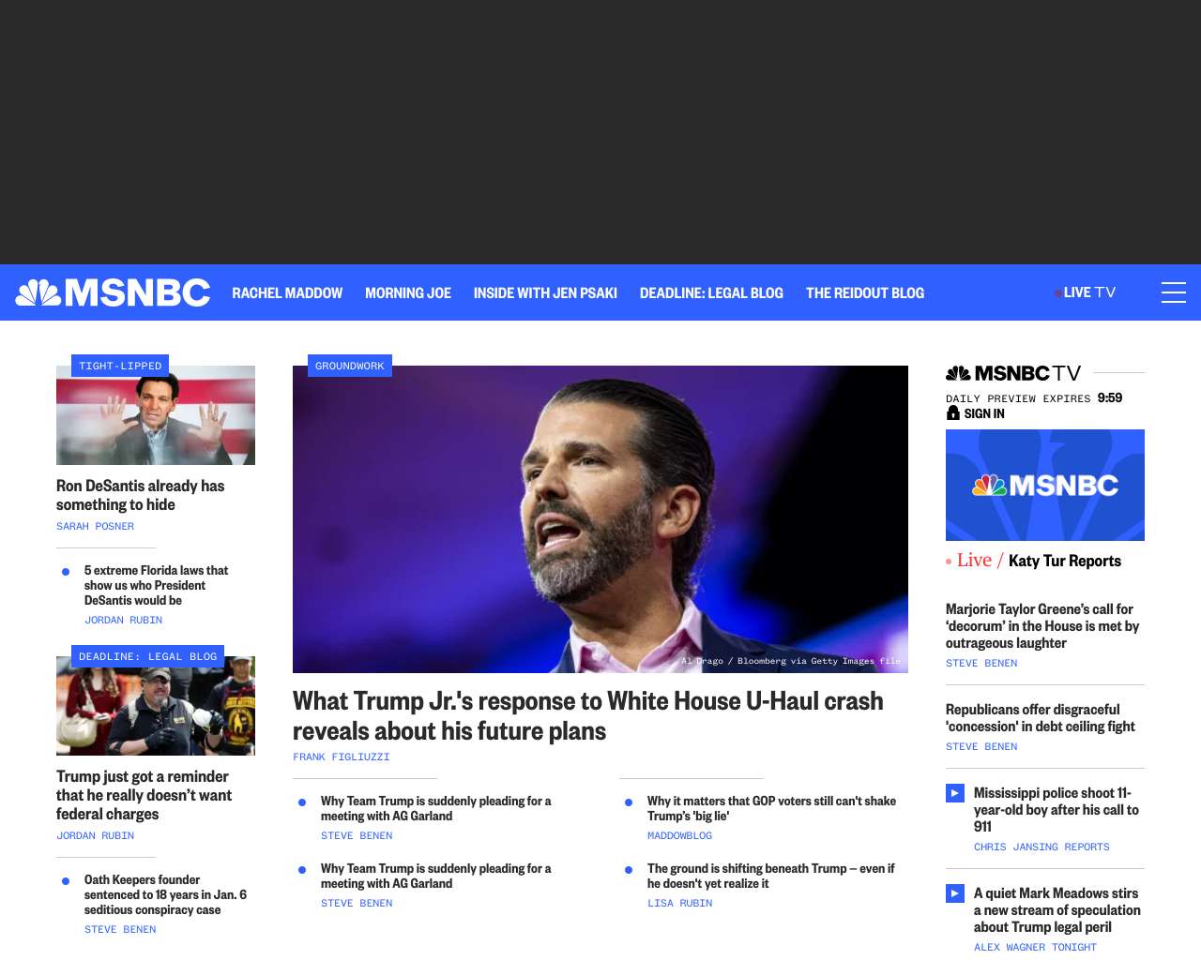Open Katy Tur Reports live link

(x=1065, y=561)
